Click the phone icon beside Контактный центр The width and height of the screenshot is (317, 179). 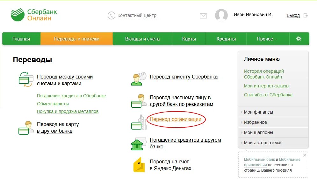112,15
